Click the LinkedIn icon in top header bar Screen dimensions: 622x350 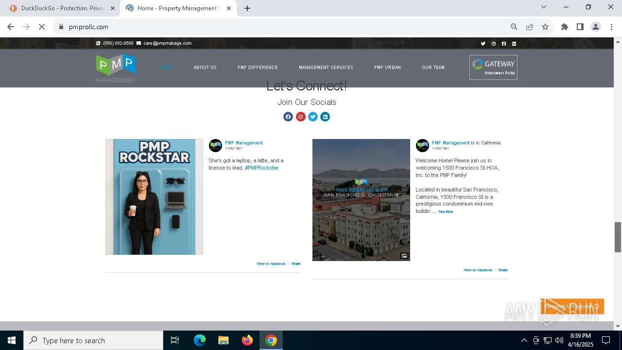pos(514,44)
